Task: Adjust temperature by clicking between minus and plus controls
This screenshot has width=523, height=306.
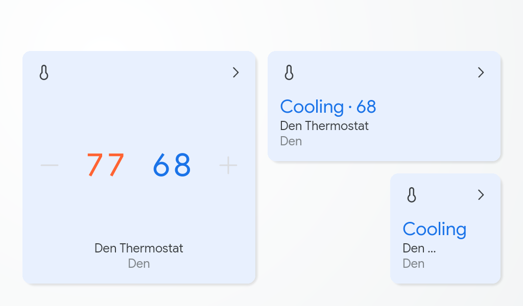Action: point(138,165)
